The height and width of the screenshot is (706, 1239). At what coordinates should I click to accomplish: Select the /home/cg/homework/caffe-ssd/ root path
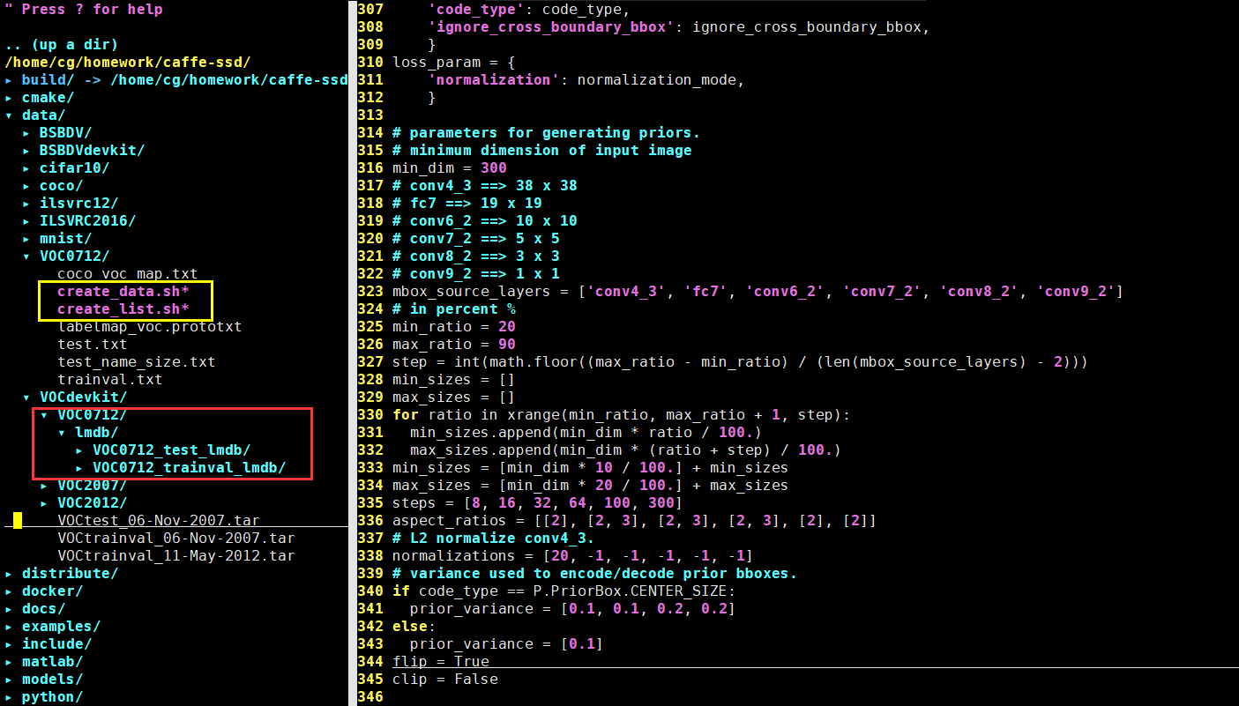point(128,63)
